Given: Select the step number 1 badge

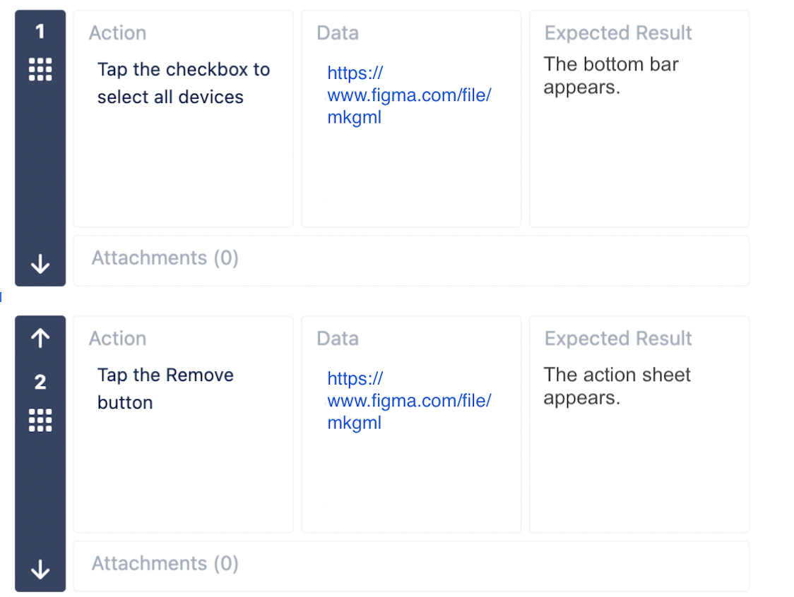Looking at the screenshot, I should (x=40, y=31).
